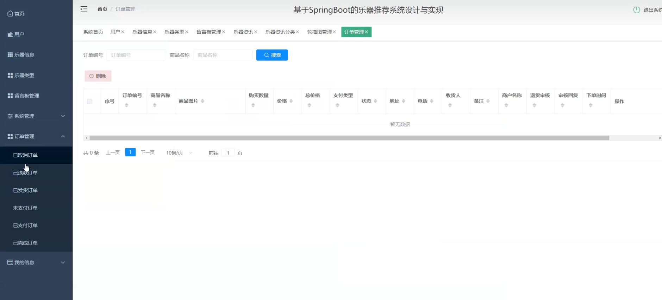662x300 pixels.
Task: Sort by 订单编号 column
Action: [126, 105]
